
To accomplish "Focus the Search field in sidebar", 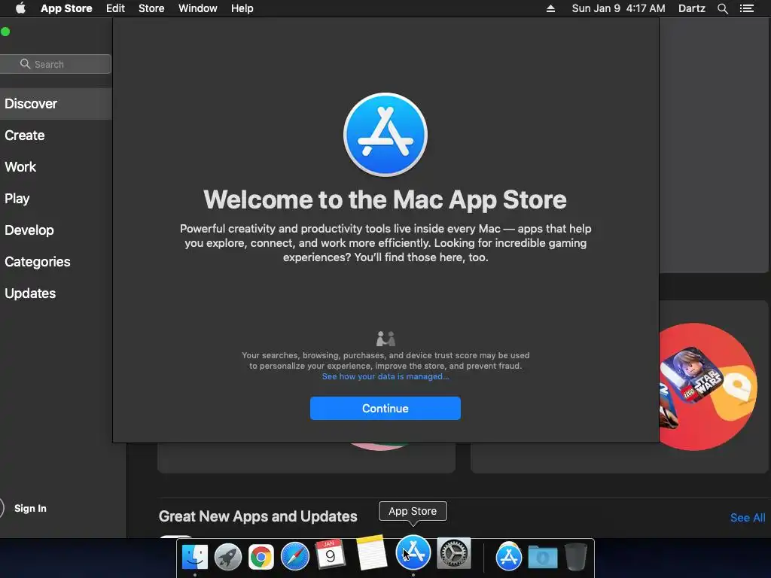I will click(x=55, y=64).
